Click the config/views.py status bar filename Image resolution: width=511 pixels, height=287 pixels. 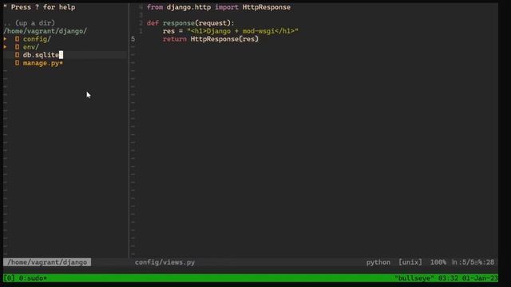click(x=165, y=262)
